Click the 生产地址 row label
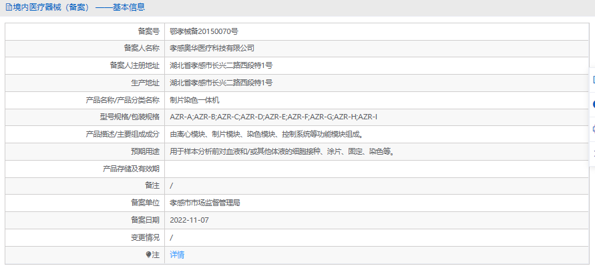The width and height of the screenshot is (595, 270). 145,83
